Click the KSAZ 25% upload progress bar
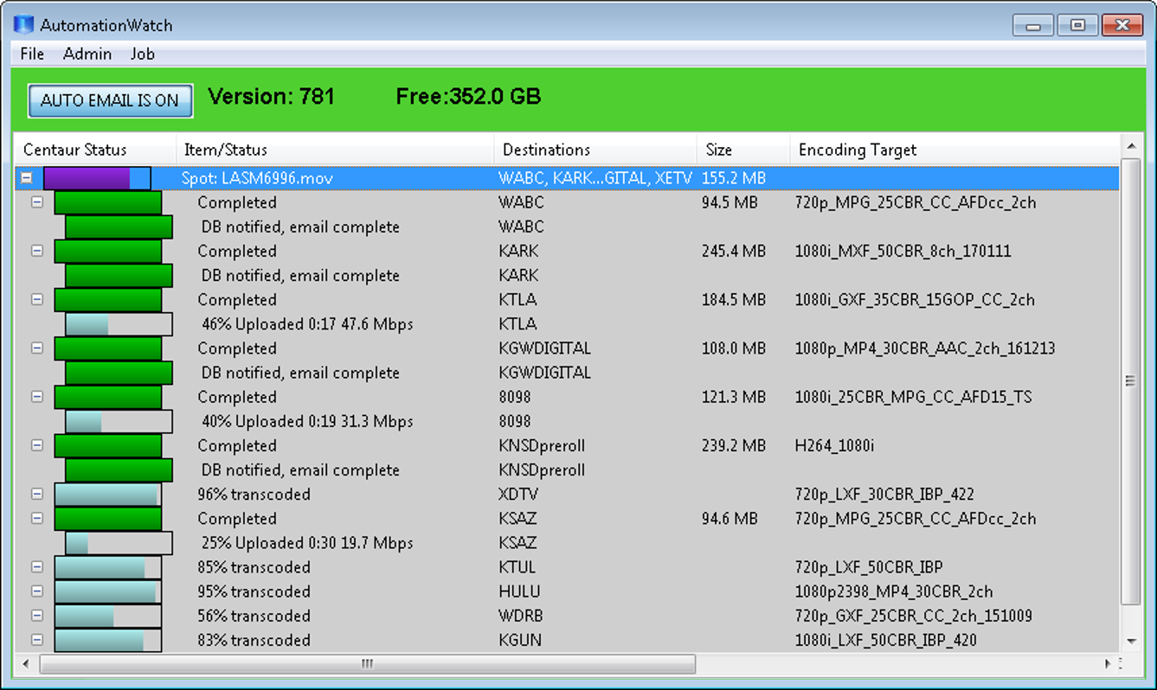The image size is (1157, 690). coord(119,543)
